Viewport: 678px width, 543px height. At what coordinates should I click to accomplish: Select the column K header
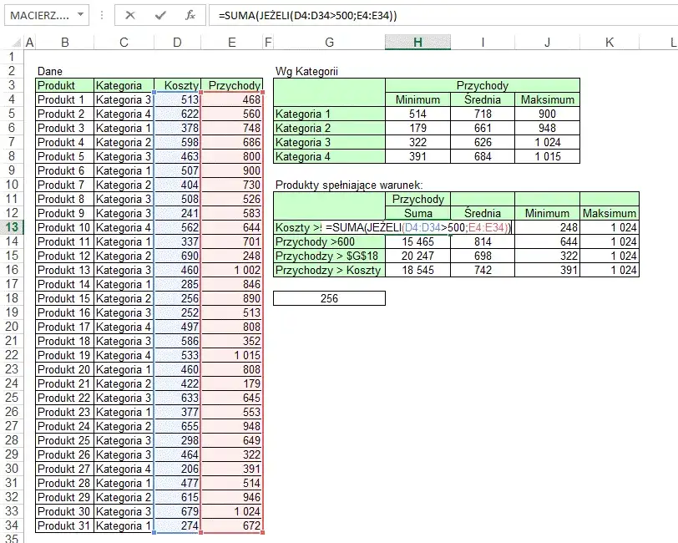coord(610,43)
